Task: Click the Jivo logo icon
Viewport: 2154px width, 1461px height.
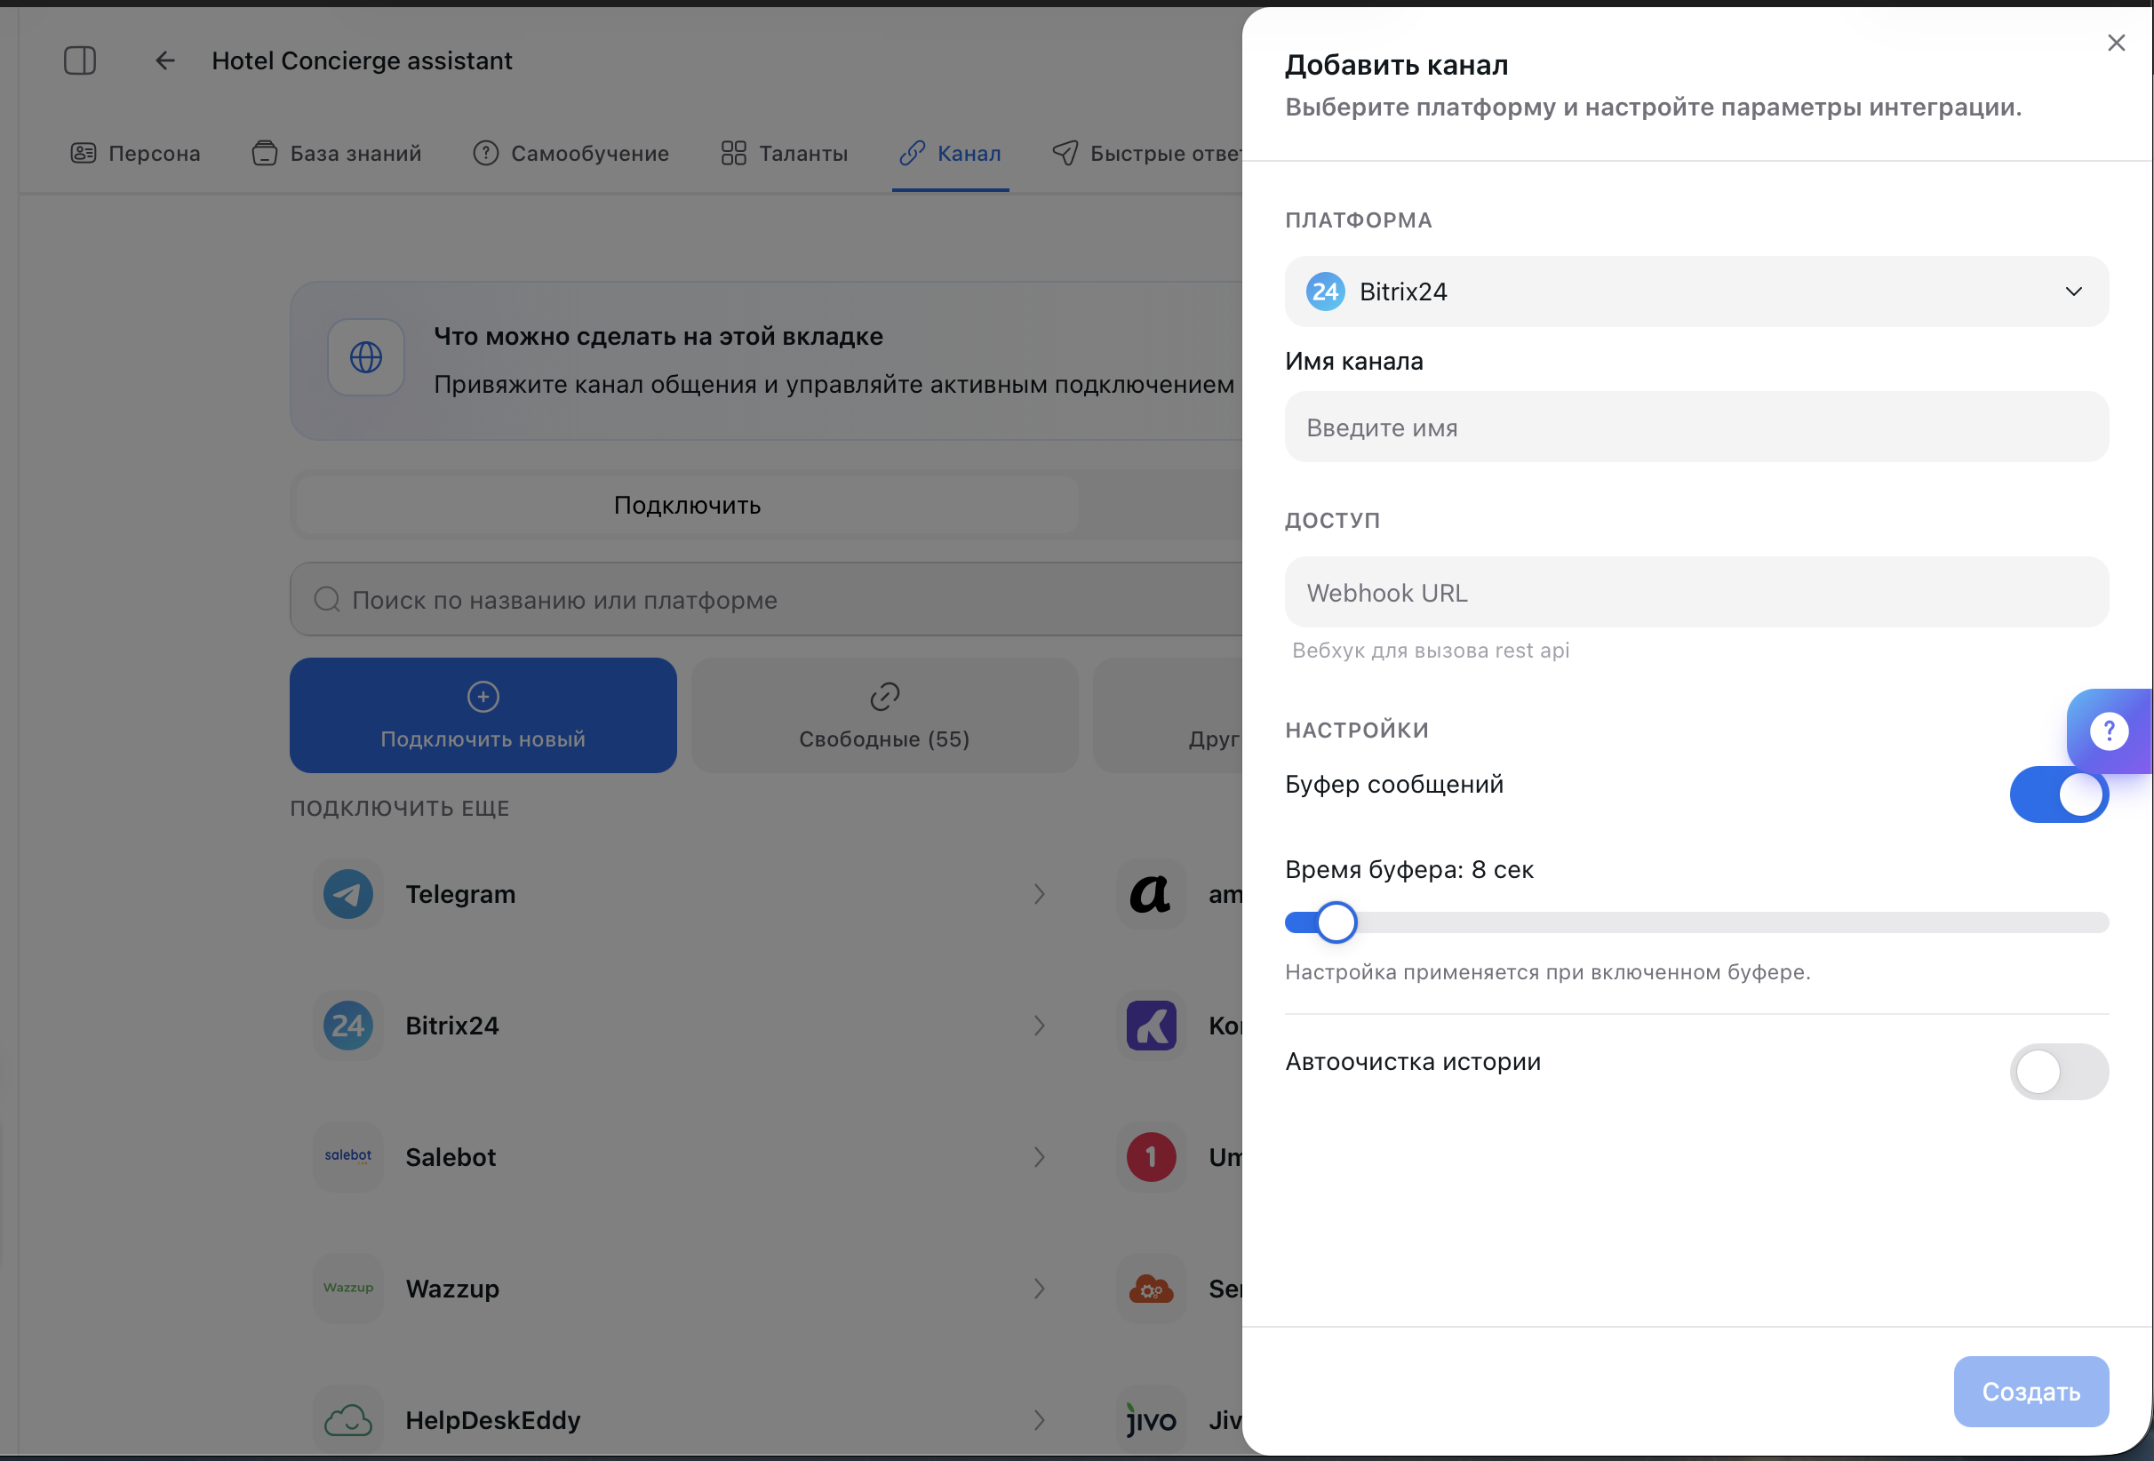Action: point(1151,1419)
